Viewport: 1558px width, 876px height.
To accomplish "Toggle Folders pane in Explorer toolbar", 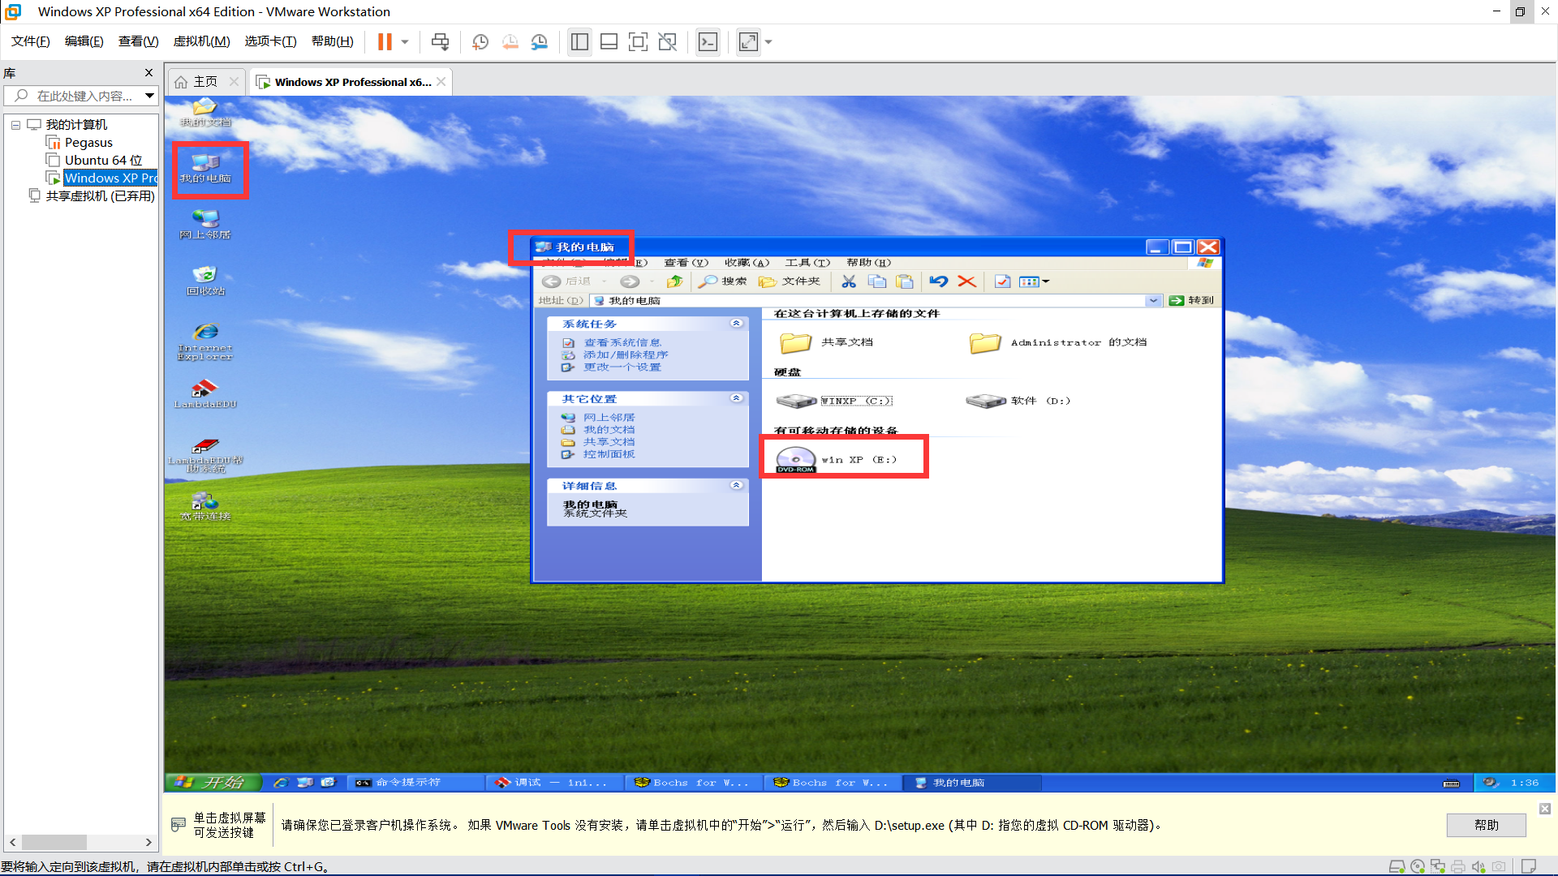I will coord(790,281).
